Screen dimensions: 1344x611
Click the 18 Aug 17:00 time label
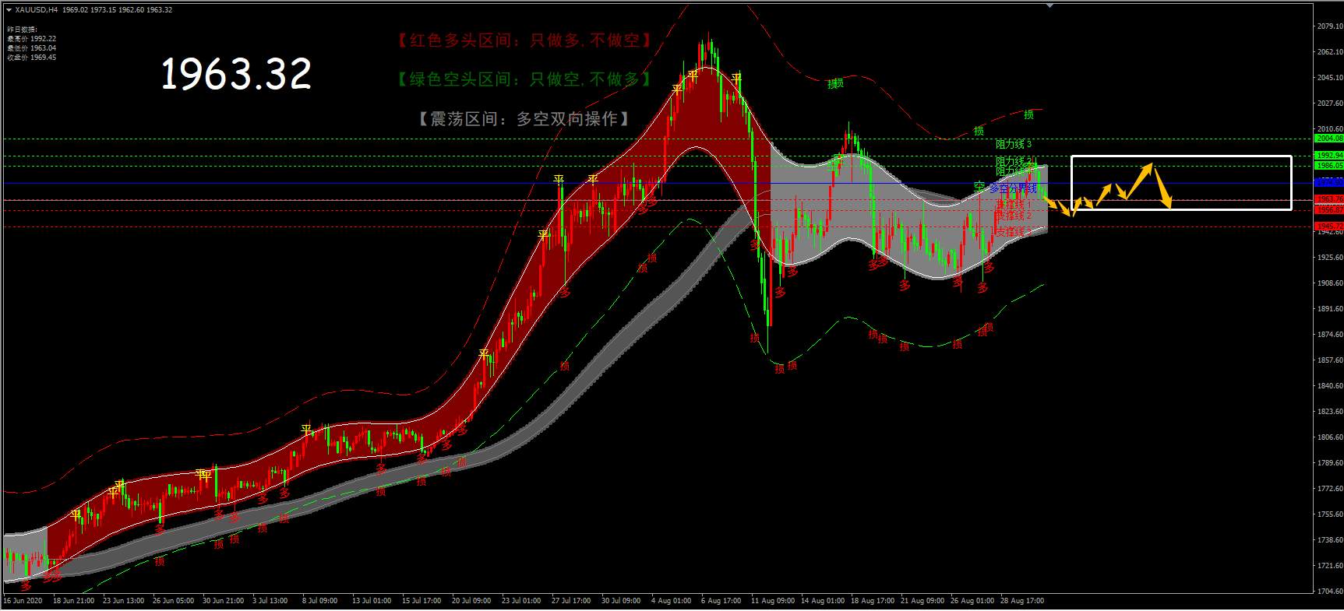[873, 601]
